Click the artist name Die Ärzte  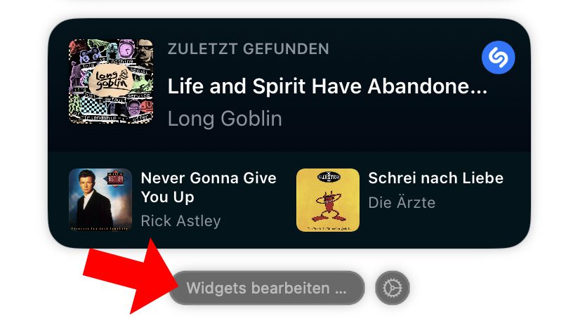click(x=402, y=202)
